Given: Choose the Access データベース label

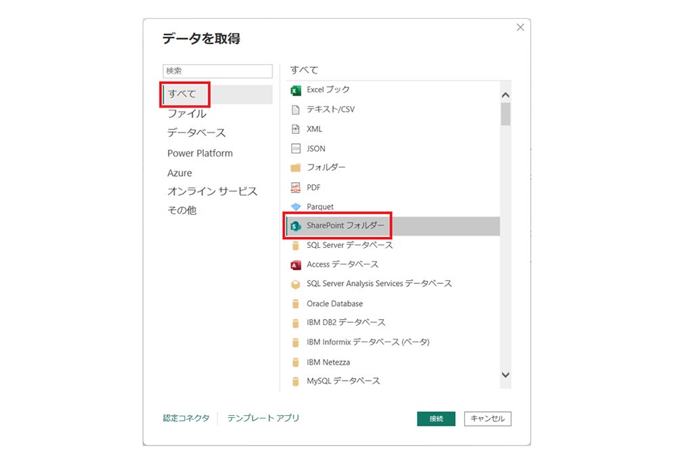Looking at the screenshot, I should [343, 264].
